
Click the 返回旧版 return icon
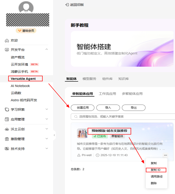tap(67, 5)
